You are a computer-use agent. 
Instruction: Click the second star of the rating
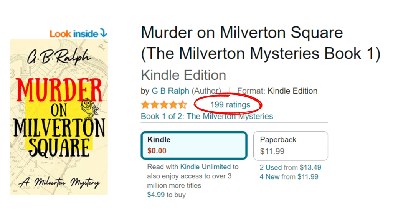(x=155, y=104)
